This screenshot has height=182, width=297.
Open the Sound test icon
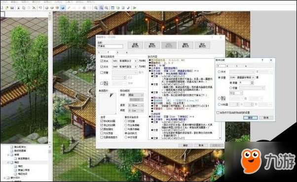[128, 8]
